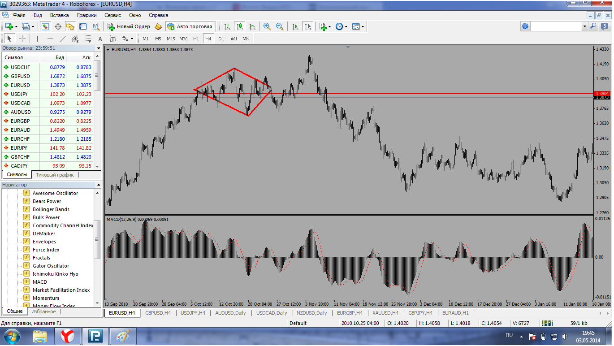Click the magnifier search button
Viewport: 614px width, 346px height.
pyautogui.click(x=593, y=26)
